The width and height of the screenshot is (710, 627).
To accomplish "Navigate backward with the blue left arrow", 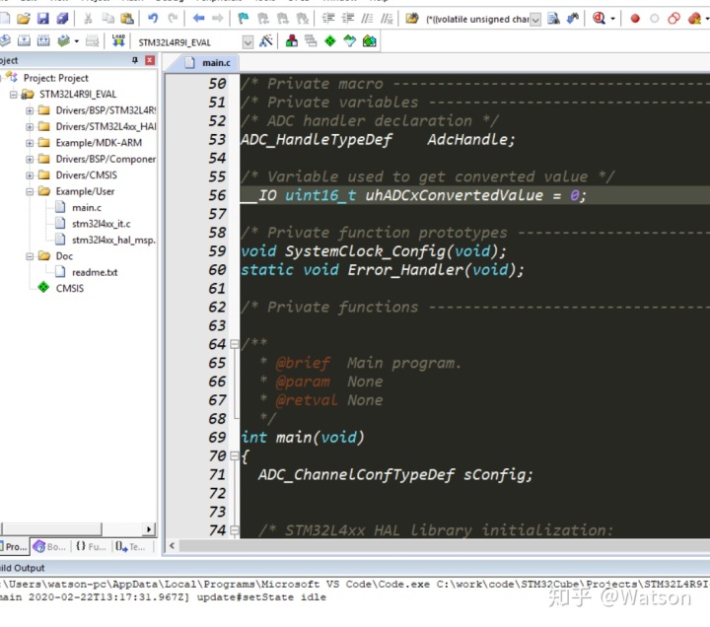I will [x=198, y=19].
